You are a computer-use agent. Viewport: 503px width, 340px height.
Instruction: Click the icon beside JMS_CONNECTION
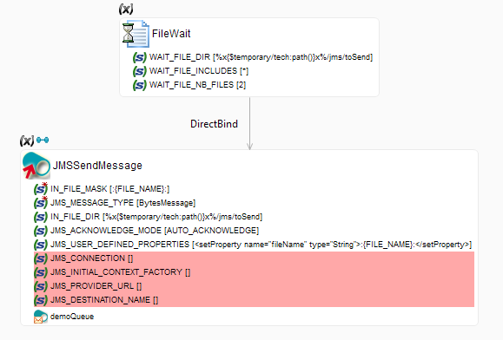tap(41, 258)
